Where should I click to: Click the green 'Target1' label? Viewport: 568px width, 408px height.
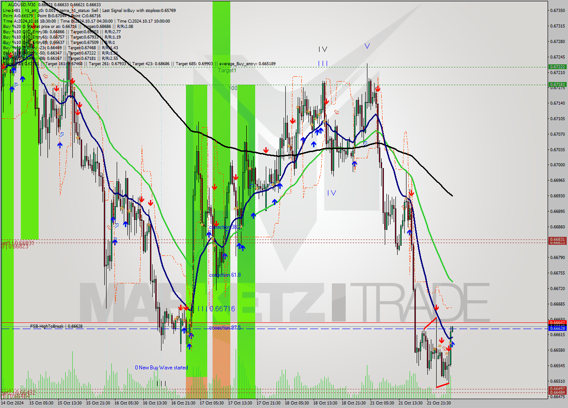[x=227, y=71]
